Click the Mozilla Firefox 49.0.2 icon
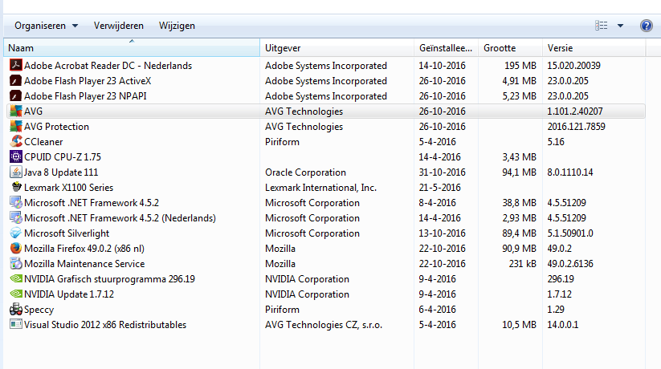Screen dimensions: 661x369 coord(15,249)
